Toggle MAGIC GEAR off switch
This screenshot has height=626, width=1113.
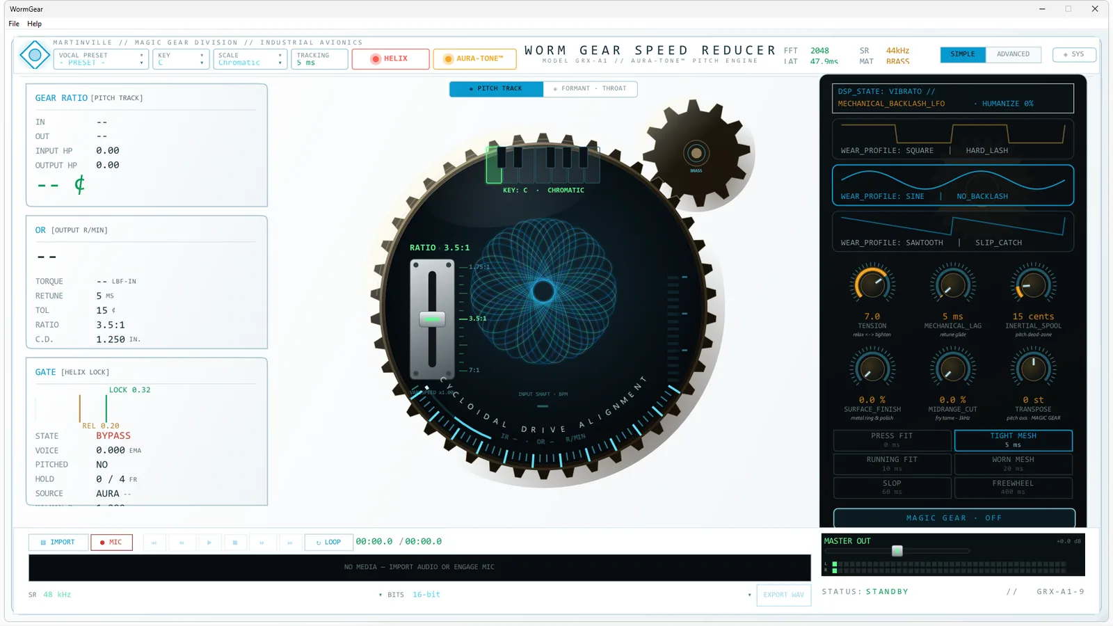click(x=954, y=518)
